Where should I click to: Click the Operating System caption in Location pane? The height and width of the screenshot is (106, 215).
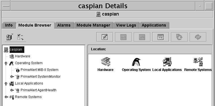tap(136, 70)
